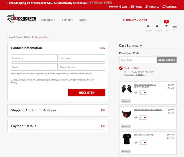This screenshot has width=184, height=157.
Task: Open R1 Concepts Gloves L product link
Action: pyautogui.click(x=145, y=85)
